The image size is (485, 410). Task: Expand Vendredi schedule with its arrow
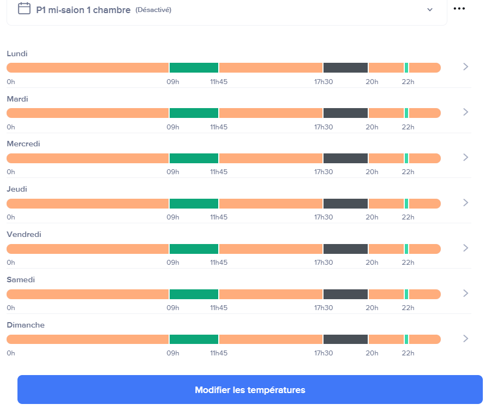(465, 248)
